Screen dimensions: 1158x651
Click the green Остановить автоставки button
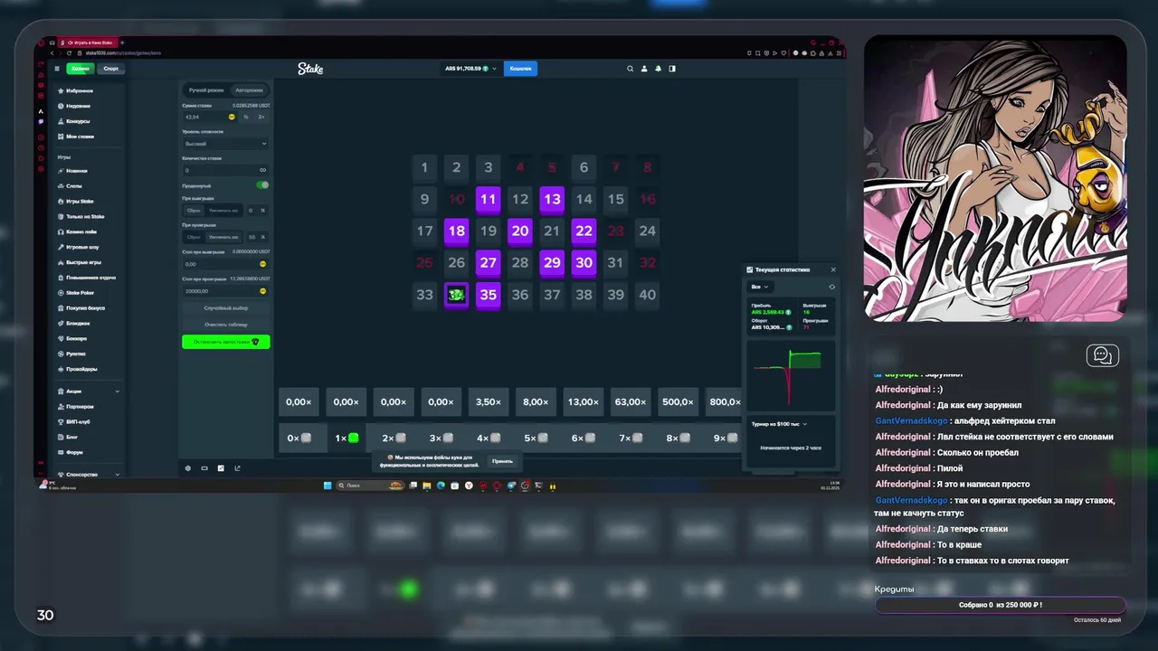[x=226, y=342]
